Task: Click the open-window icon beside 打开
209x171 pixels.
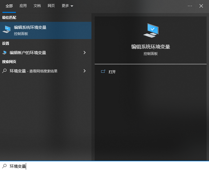Action: (103, 71)
